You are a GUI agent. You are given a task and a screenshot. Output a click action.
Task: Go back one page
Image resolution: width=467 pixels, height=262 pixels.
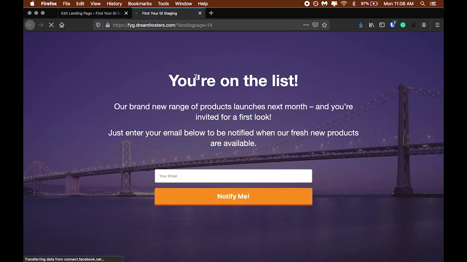point(30,25)
